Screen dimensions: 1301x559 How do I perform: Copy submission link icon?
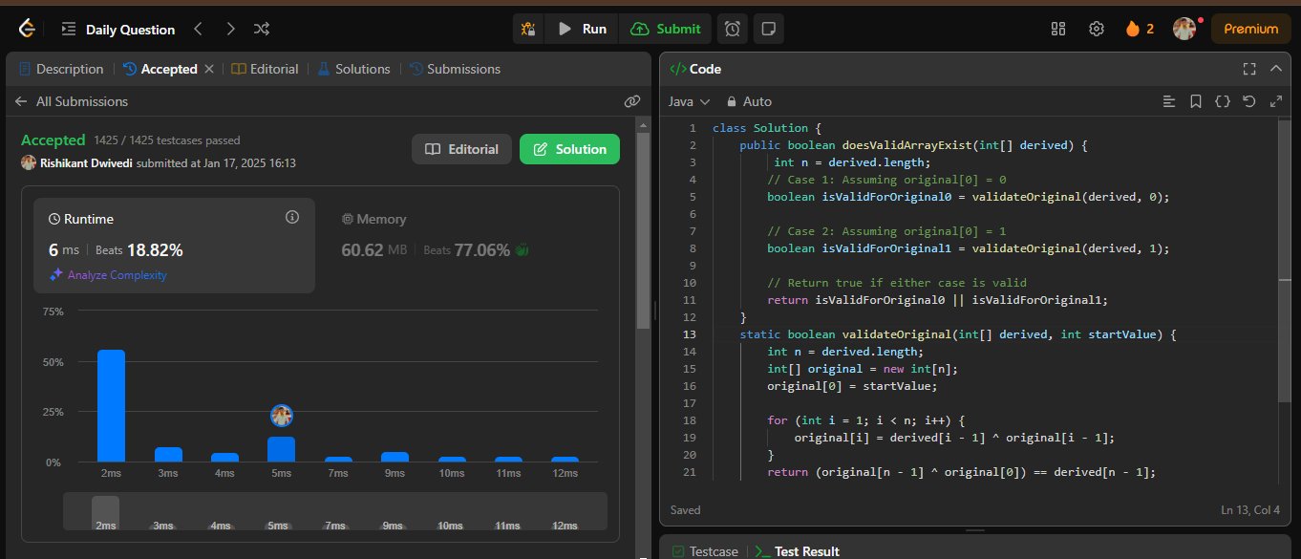tap(631, 101)
